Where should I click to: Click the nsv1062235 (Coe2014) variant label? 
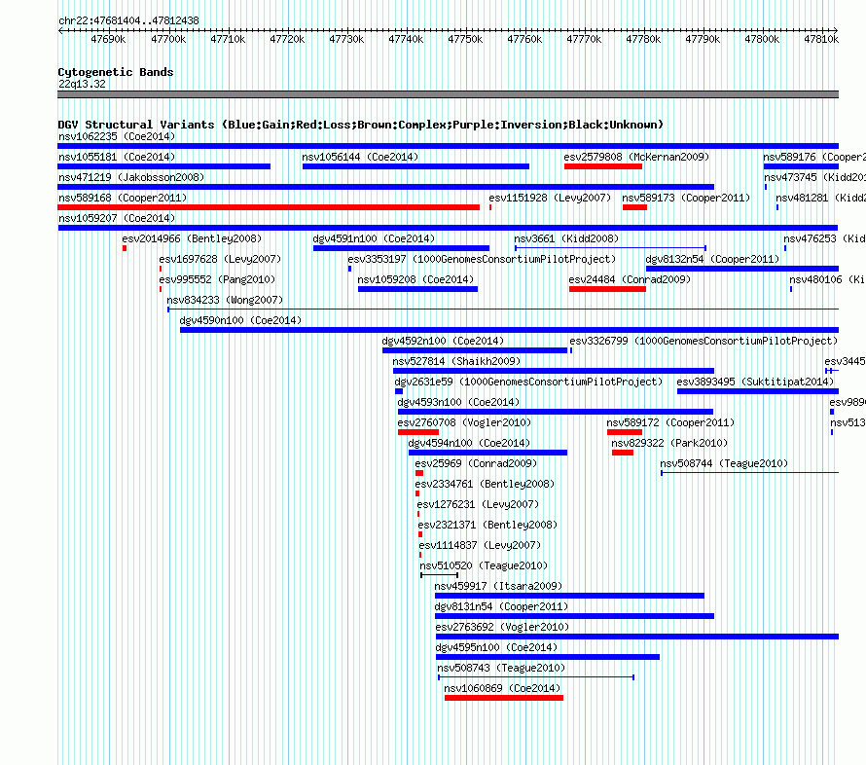[x=117, y=136]
